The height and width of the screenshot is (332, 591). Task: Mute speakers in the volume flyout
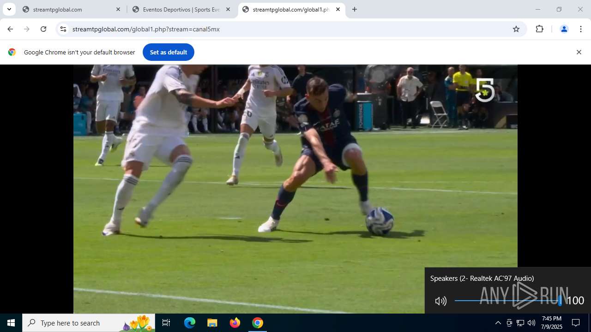440,301
